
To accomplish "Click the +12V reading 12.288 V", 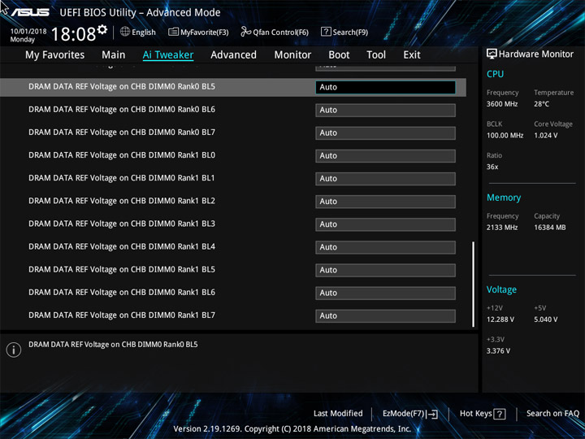I will [500, 319].
